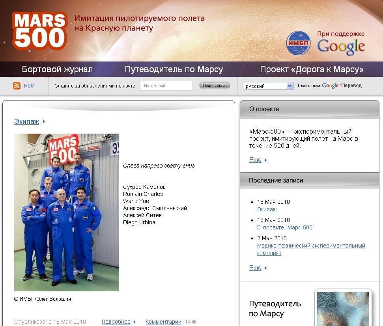Click the name Wang Yue

tap(136, 201)
